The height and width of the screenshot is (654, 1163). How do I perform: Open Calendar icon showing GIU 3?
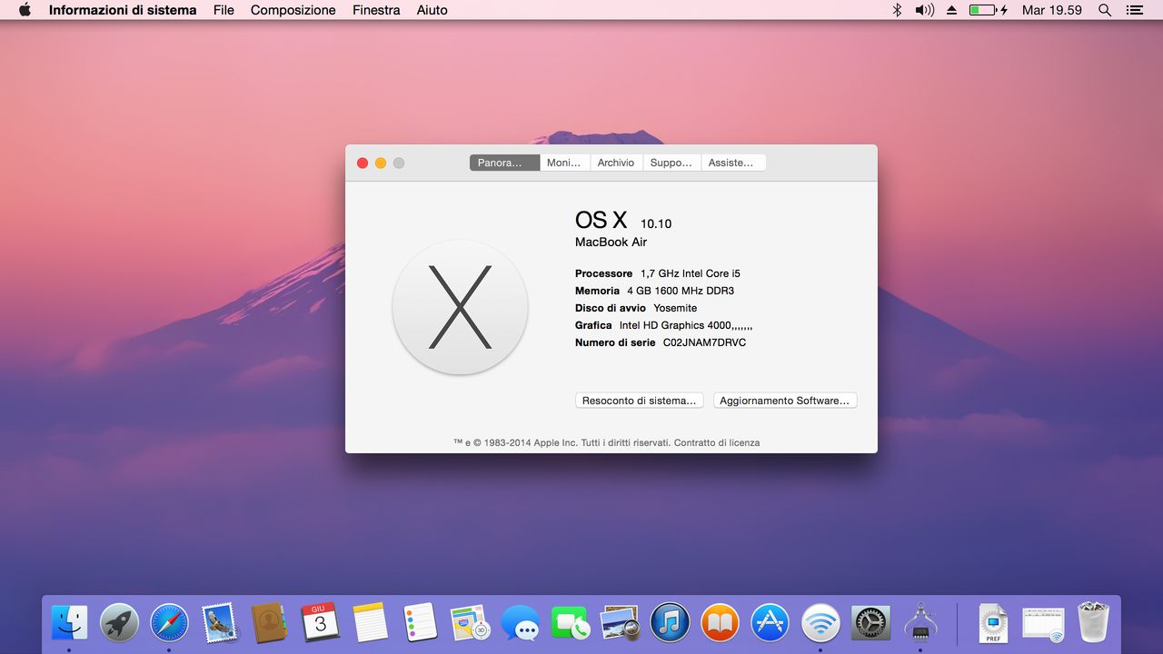coord(320,623)
